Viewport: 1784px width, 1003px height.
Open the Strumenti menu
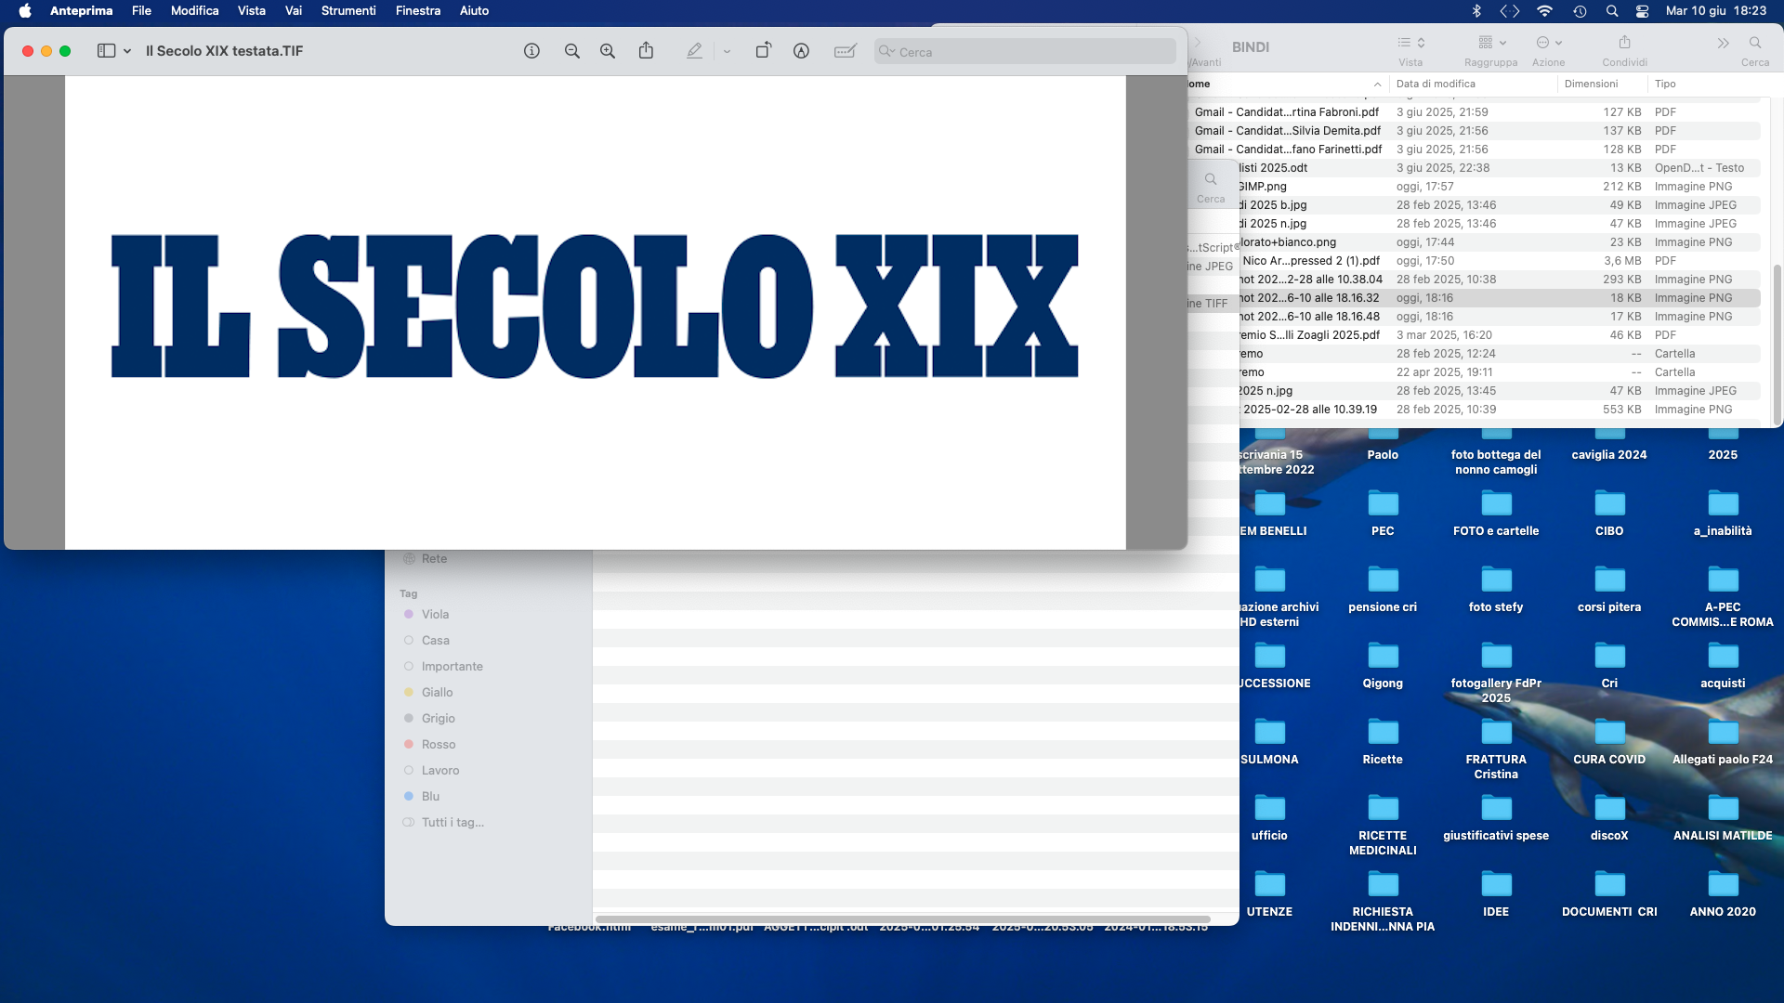[348, 11]
